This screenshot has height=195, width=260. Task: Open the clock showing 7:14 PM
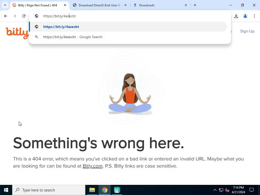[x=238, y=190]
